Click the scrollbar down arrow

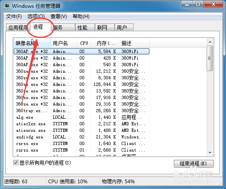tap(210, 153)
